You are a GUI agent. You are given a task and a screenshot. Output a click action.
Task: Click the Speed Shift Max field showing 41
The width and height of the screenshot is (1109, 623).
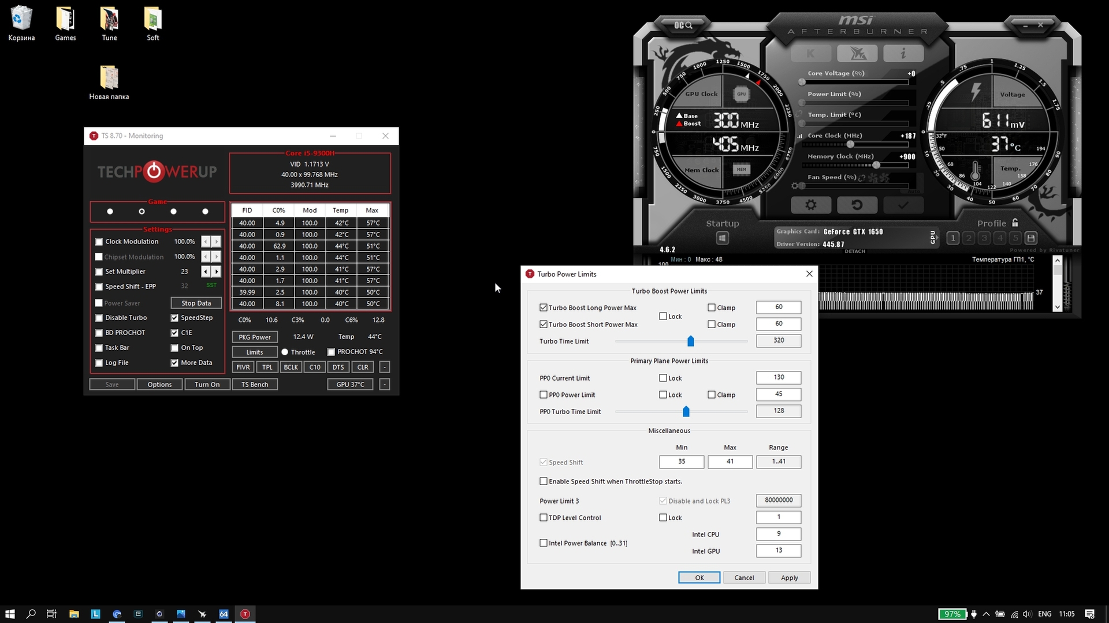pos(730,461)
